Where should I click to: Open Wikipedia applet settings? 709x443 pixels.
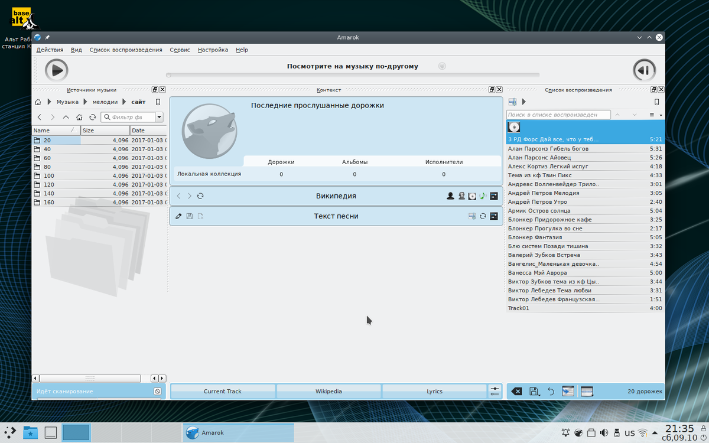click(x=494, y=196)
